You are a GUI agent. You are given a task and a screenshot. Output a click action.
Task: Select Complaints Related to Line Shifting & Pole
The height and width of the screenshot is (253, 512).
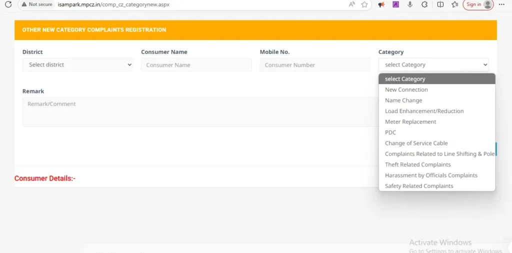click(x=437, y=154)
